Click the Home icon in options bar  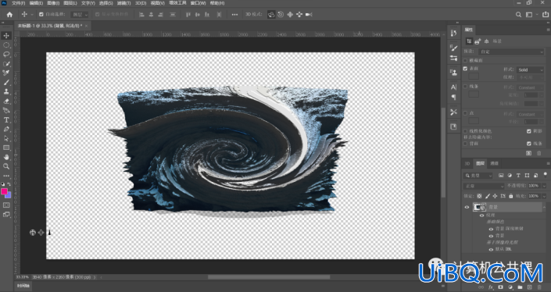(x=9, y=14)
